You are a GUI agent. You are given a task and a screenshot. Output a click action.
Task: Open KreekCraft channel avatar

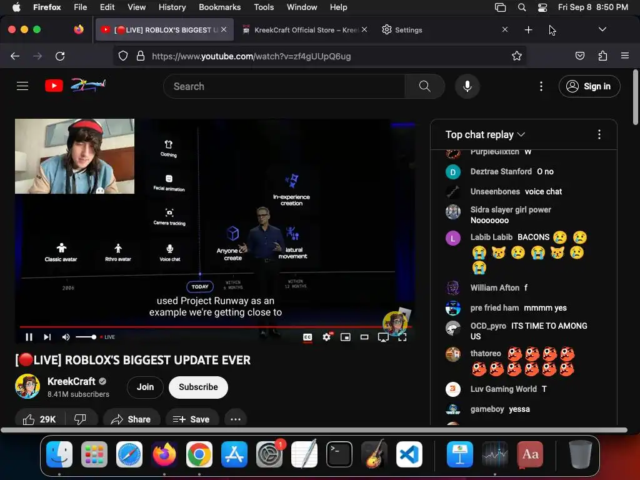(x=27, y=386)
